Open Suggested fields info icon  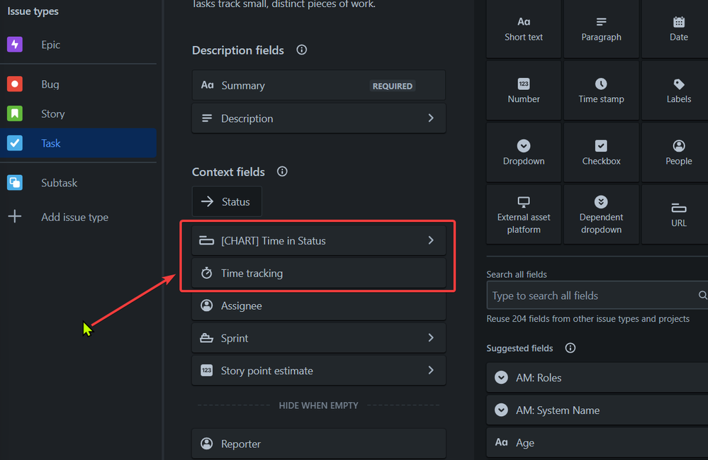[571, 347]
